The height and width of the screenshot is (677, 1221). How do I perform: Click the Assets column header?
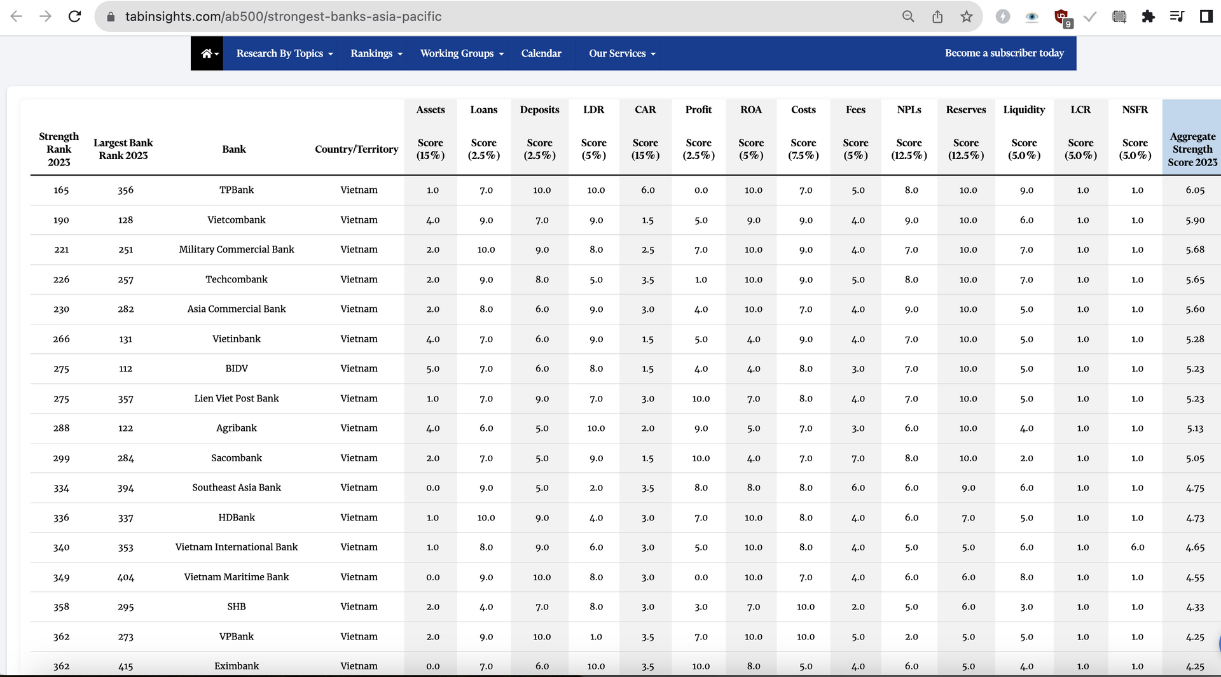point(431,109)
